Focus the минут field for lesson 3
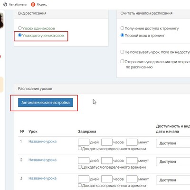The image size is (190, 190). pos(132,179)
